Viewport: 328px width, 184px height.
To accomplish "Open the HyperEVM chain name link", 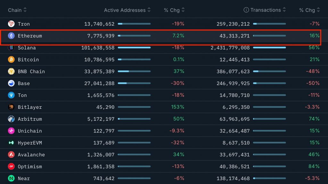I will 30,143.
